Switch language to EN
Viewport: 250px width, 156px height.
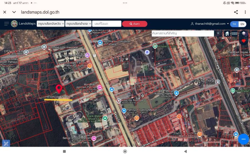(x=242, y=24)
